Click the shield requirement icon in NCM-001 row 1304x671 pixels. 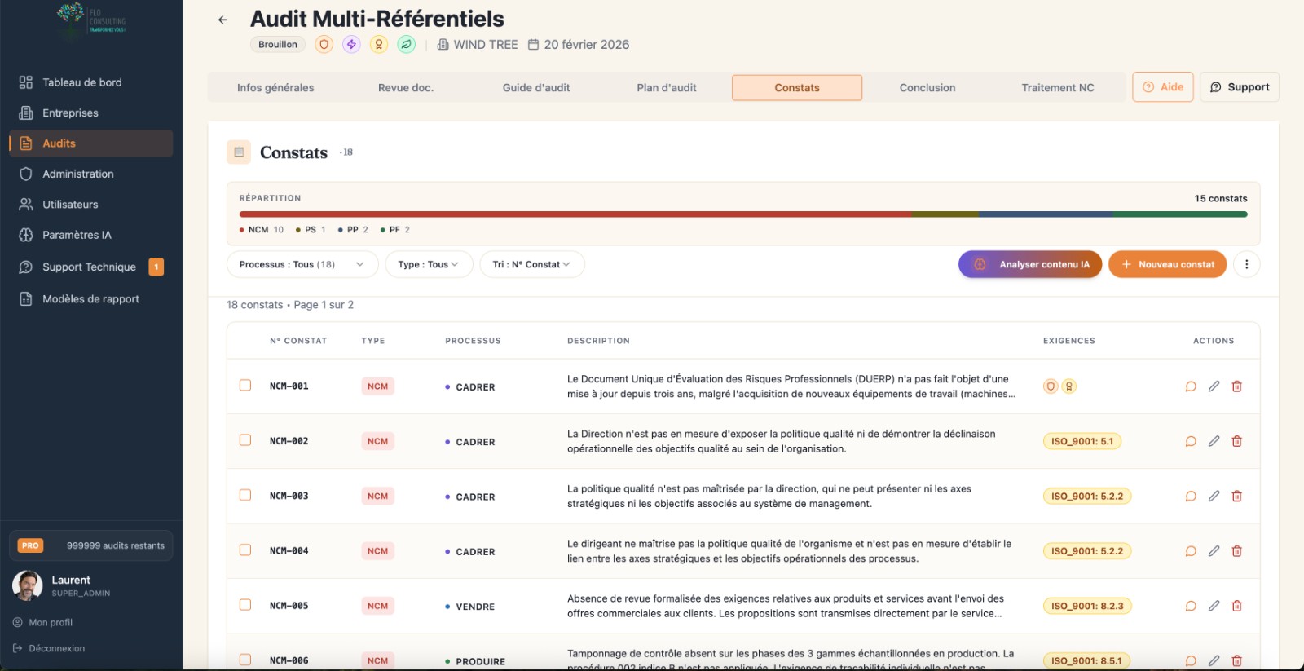point(1051,386)
